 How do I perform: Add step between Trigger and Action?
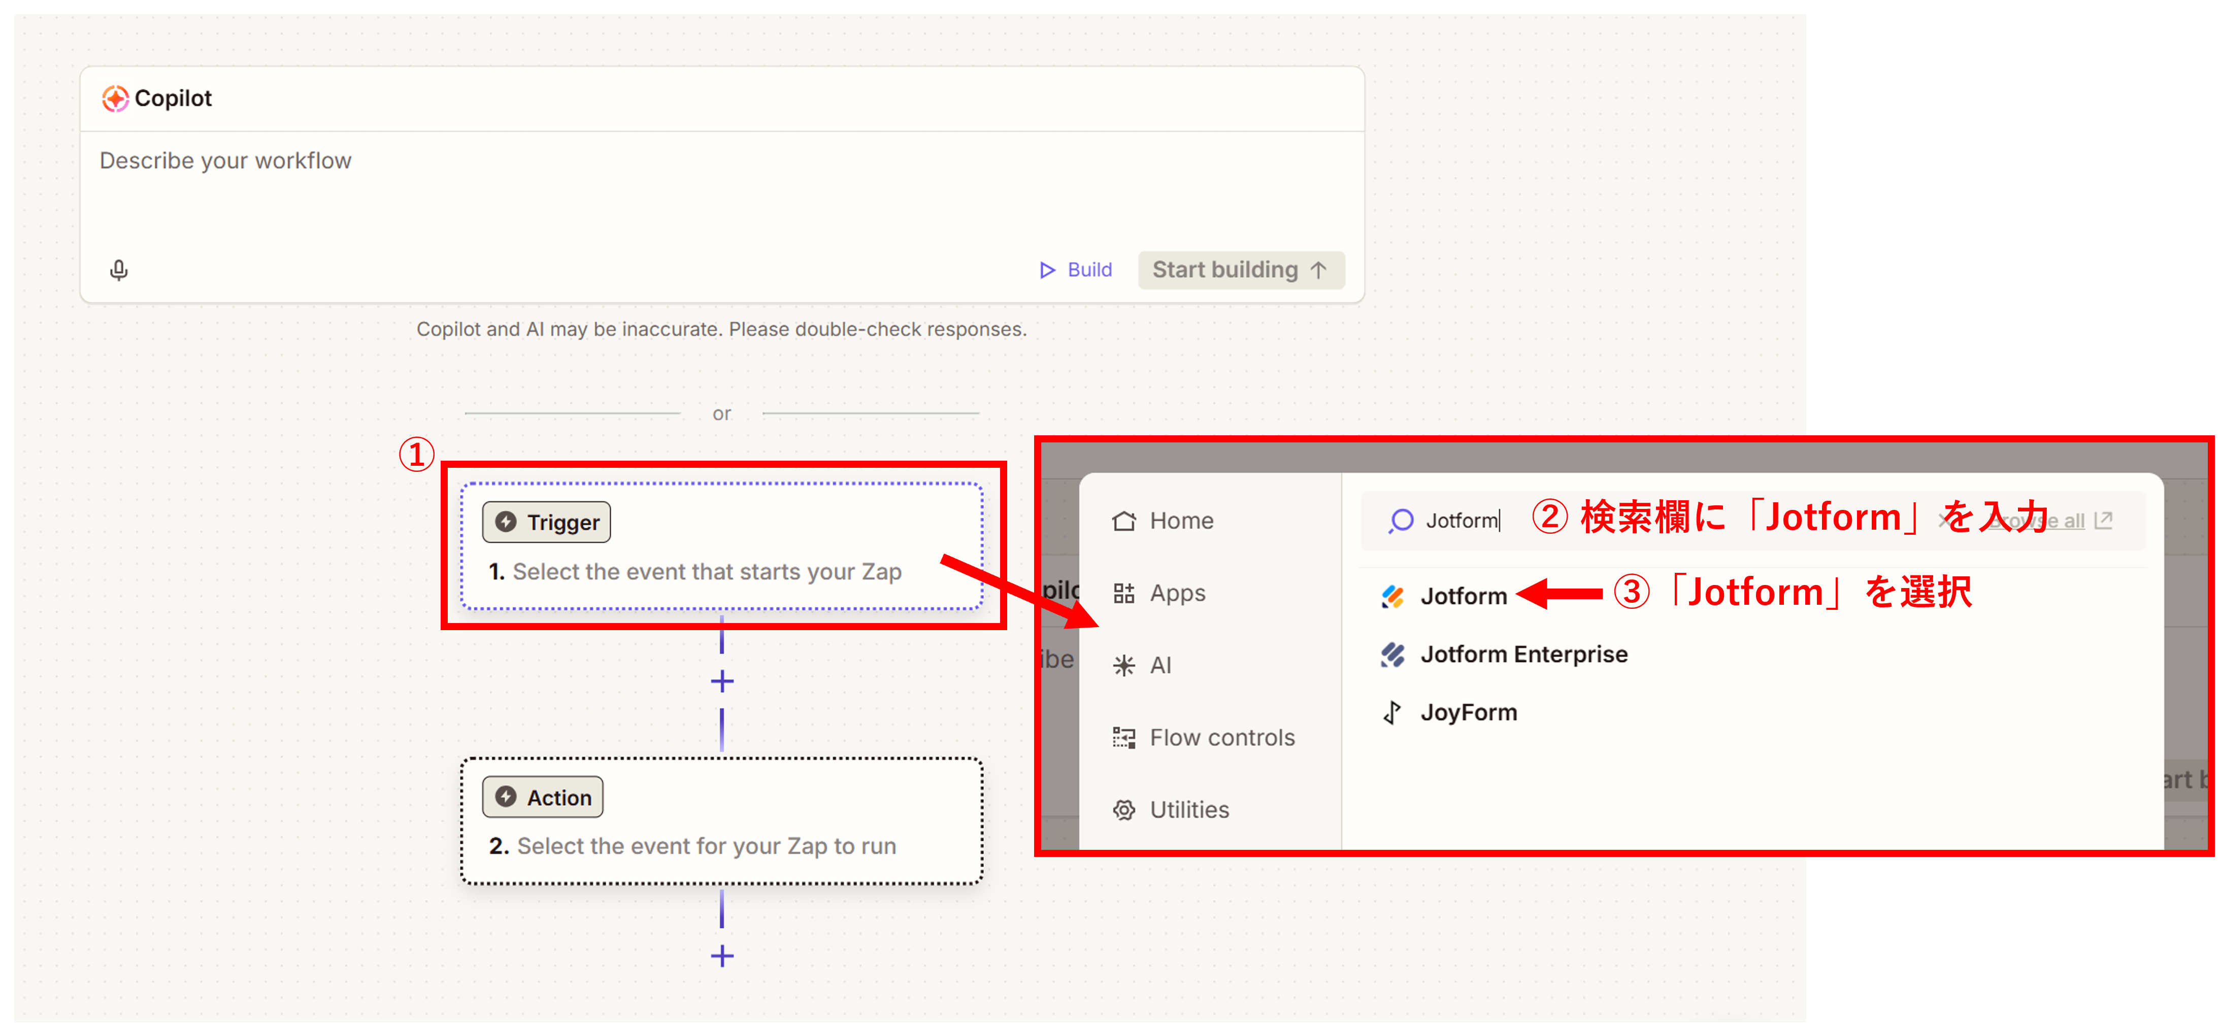click(x=722, y=681)
